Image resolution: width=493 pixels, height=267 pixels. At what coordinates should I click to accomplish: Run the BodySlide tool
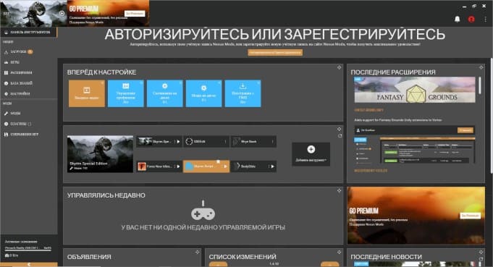point(272,166)
